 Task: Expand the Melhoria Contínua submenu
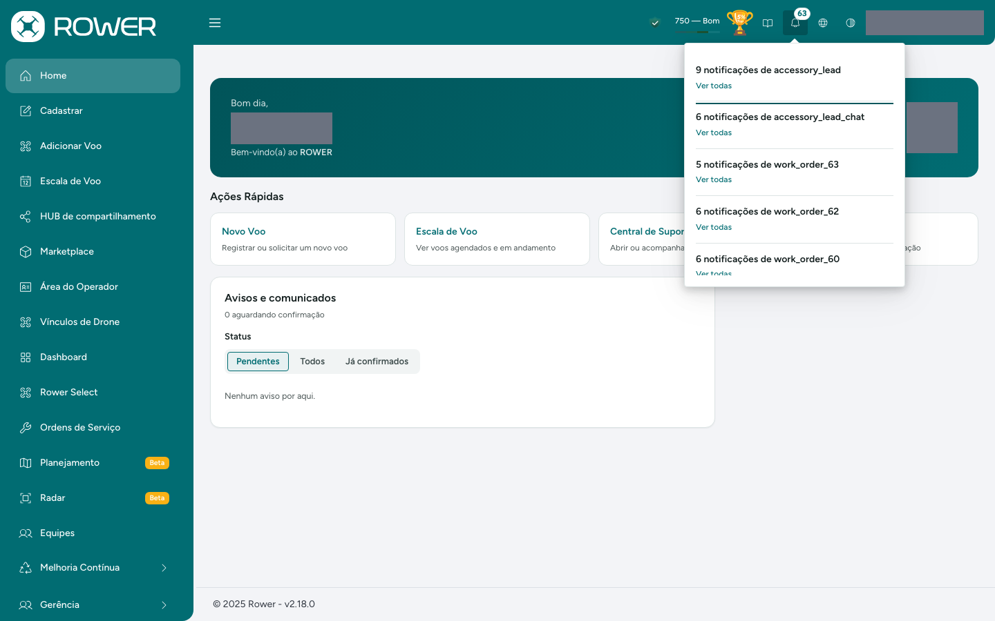(x=93, y=568)
